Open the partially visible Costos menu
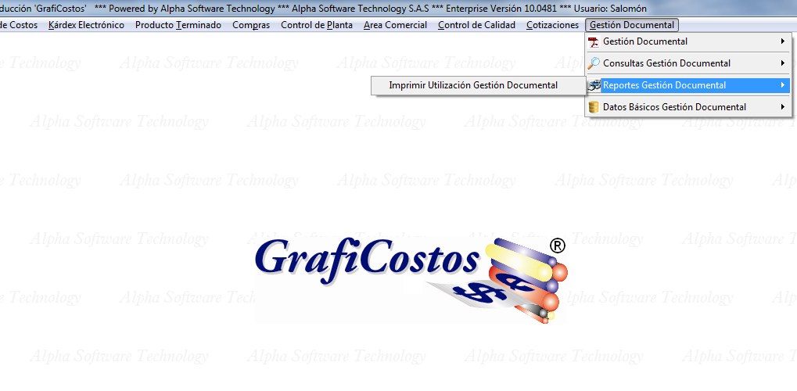 click(18, 25)
